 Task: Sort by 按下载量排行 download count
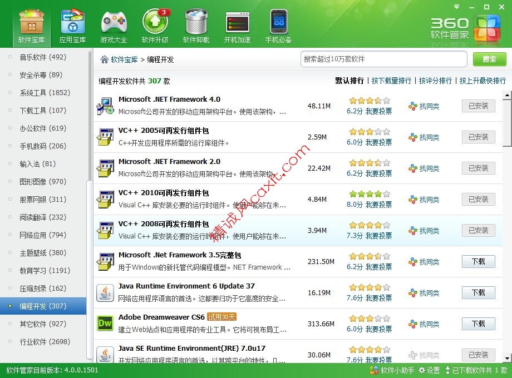pos(391,81)
